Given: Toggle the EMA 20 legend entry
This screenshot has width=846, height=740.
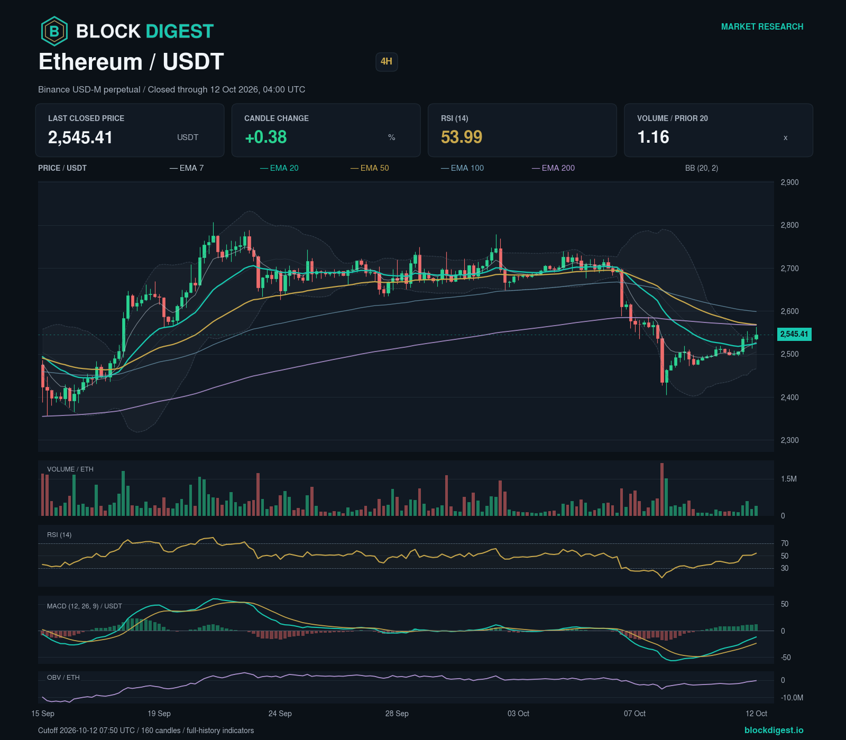Looking at the screenshot, I should click(x=279, y=168).
